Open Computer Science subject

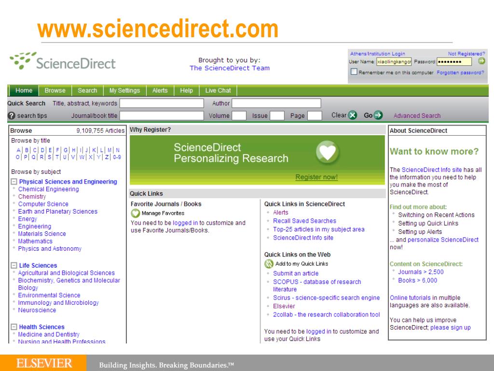(43, 204)
